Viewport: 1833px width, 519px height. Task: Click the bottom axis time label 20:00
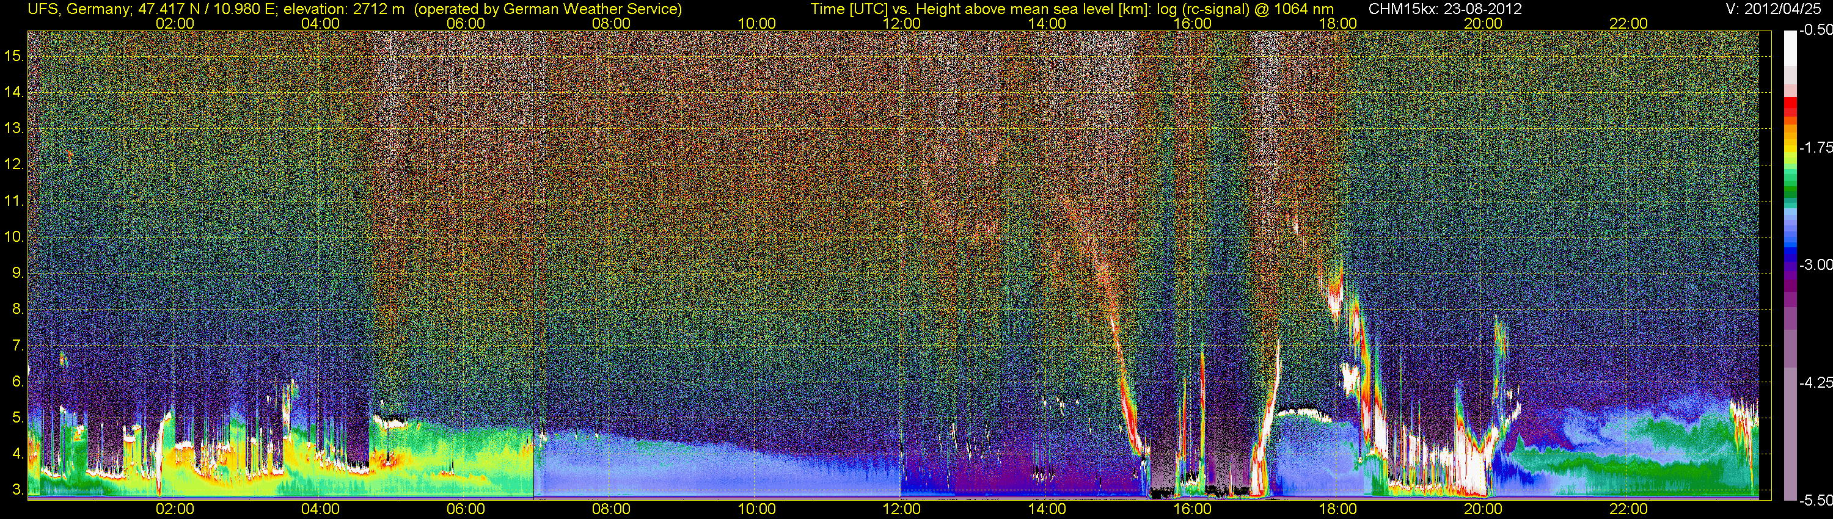click(1483, 509)
